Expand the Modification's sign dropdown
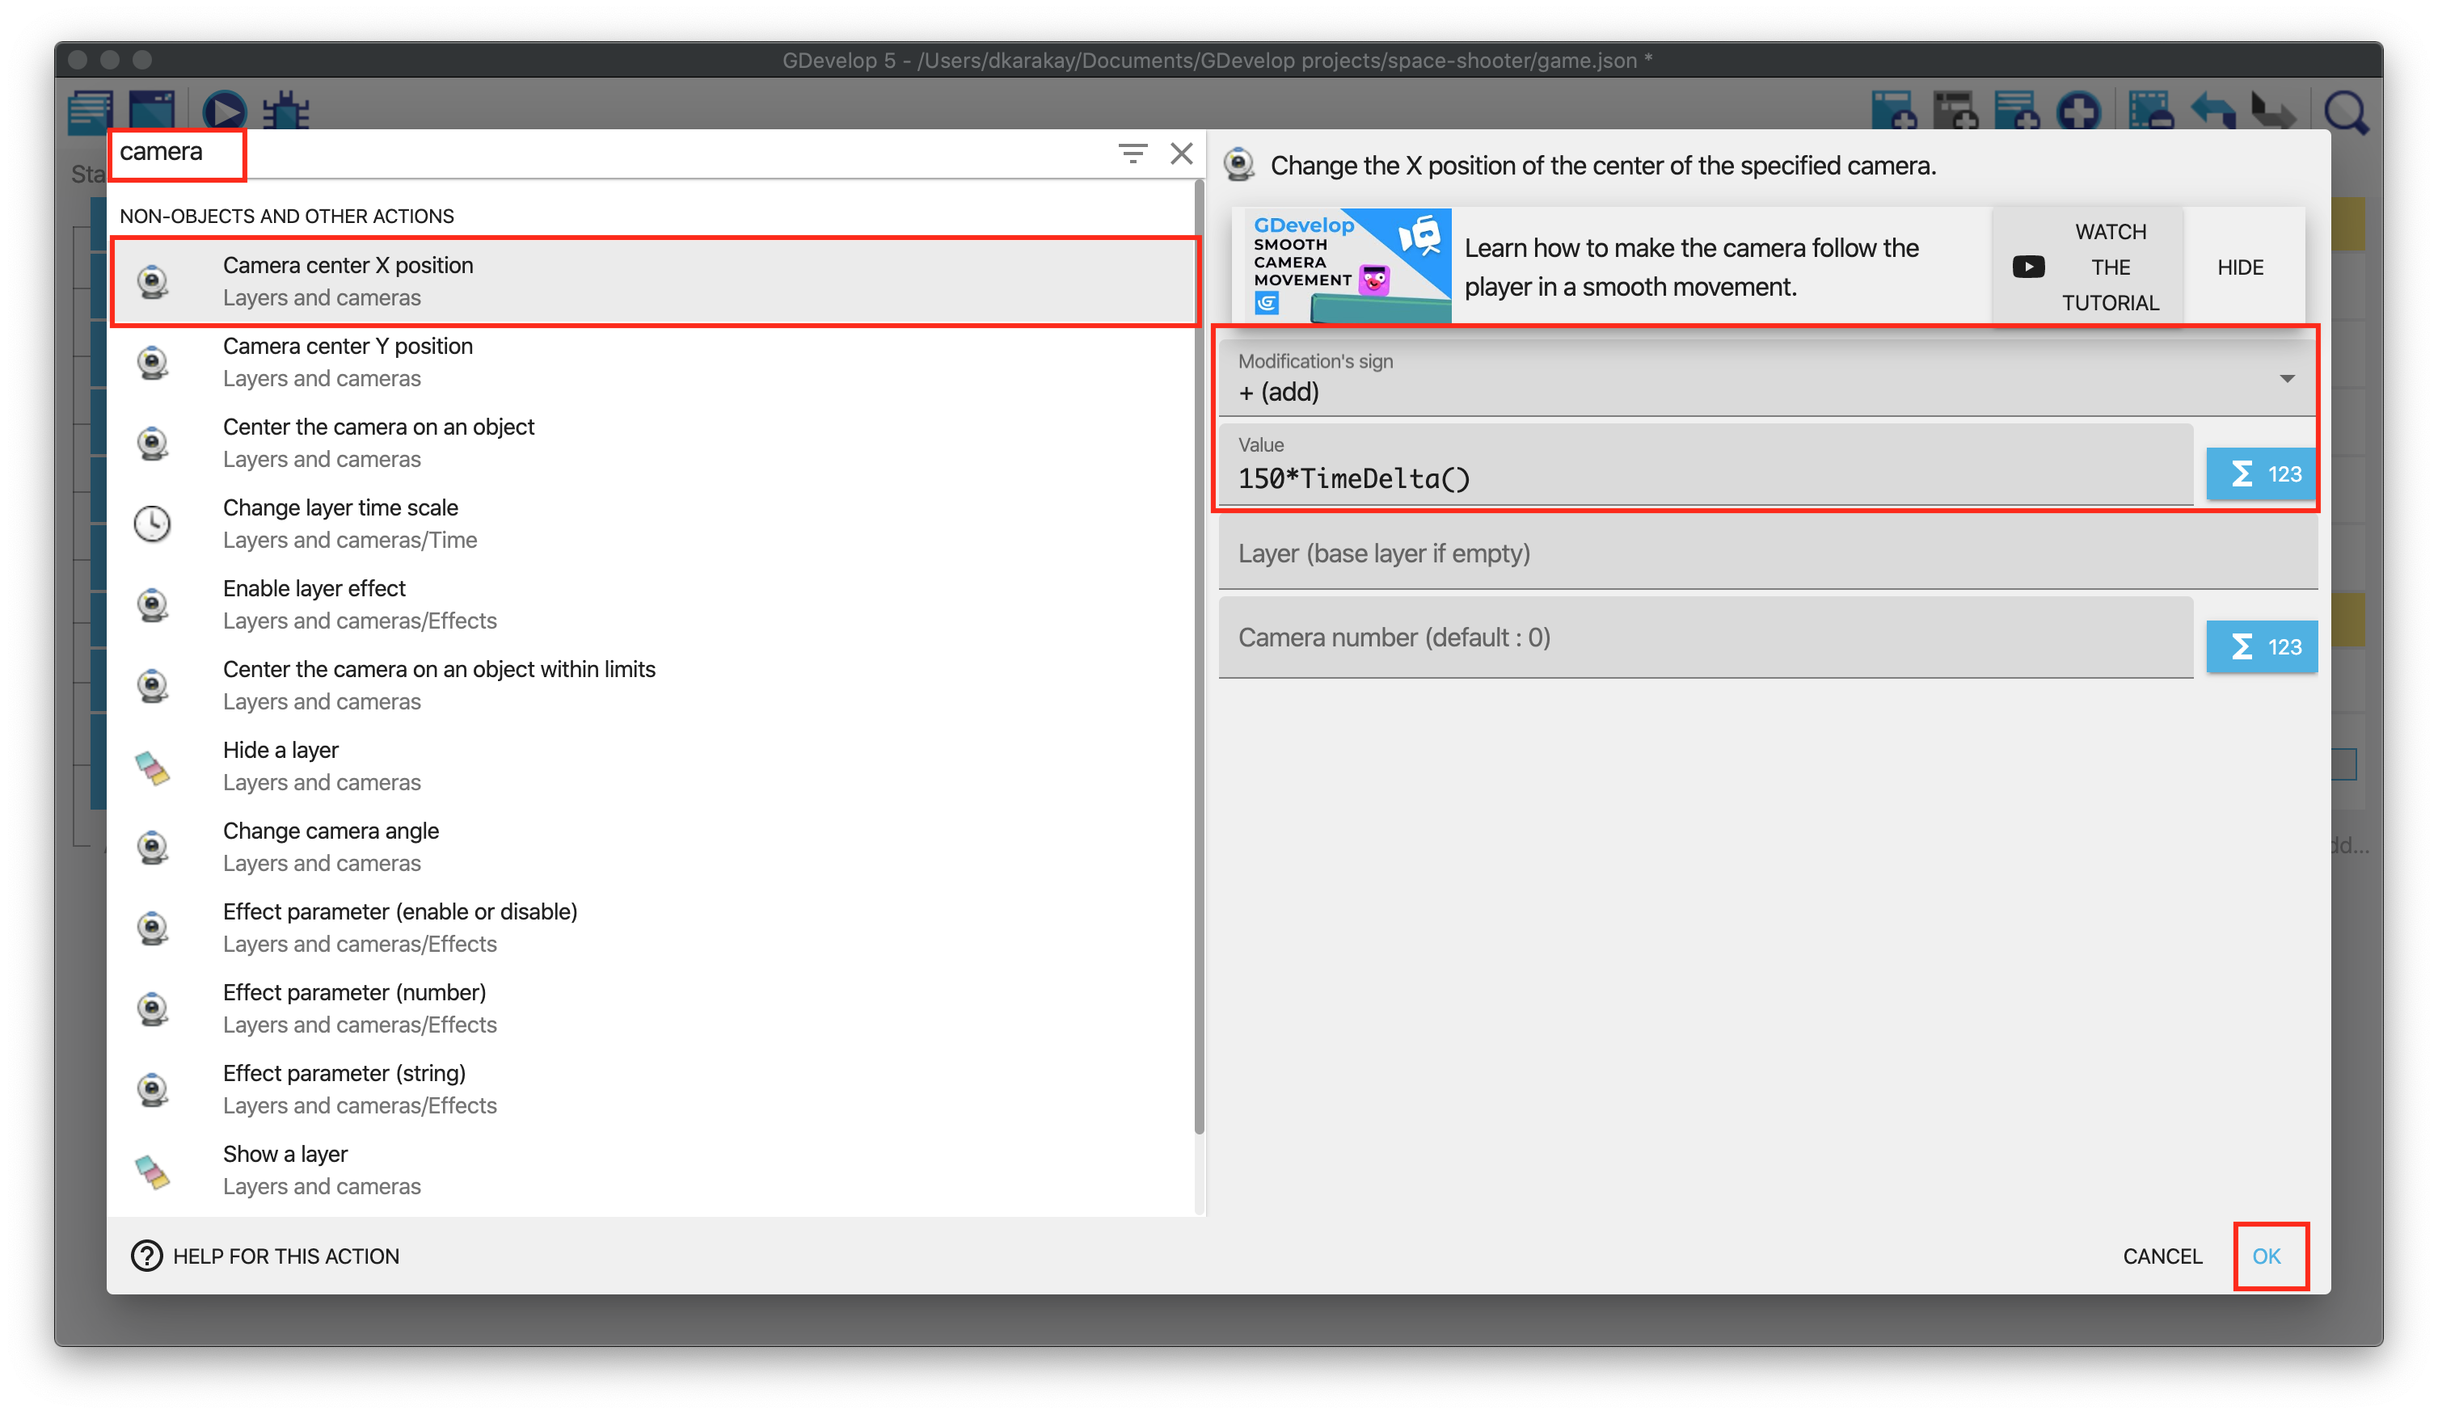Image resolution: width=2438 pixels, height=1414 pixels. [2285, 378]
